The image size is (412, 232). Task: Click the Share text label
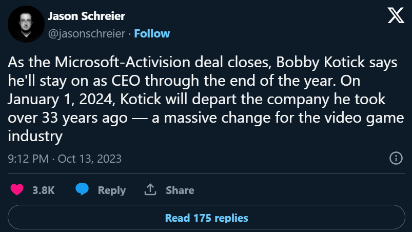pyautogui.click(x=180, y=190)
